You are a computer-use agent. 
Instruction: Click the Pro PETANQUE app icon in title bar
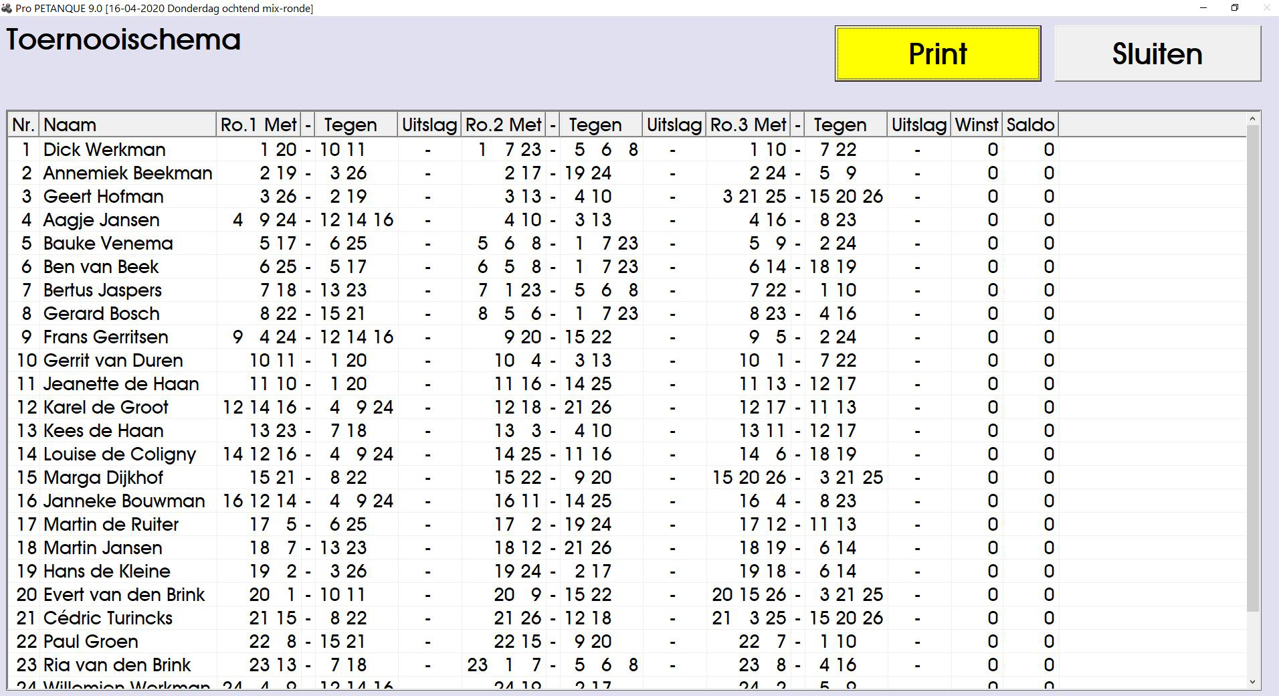coord(7,8)
